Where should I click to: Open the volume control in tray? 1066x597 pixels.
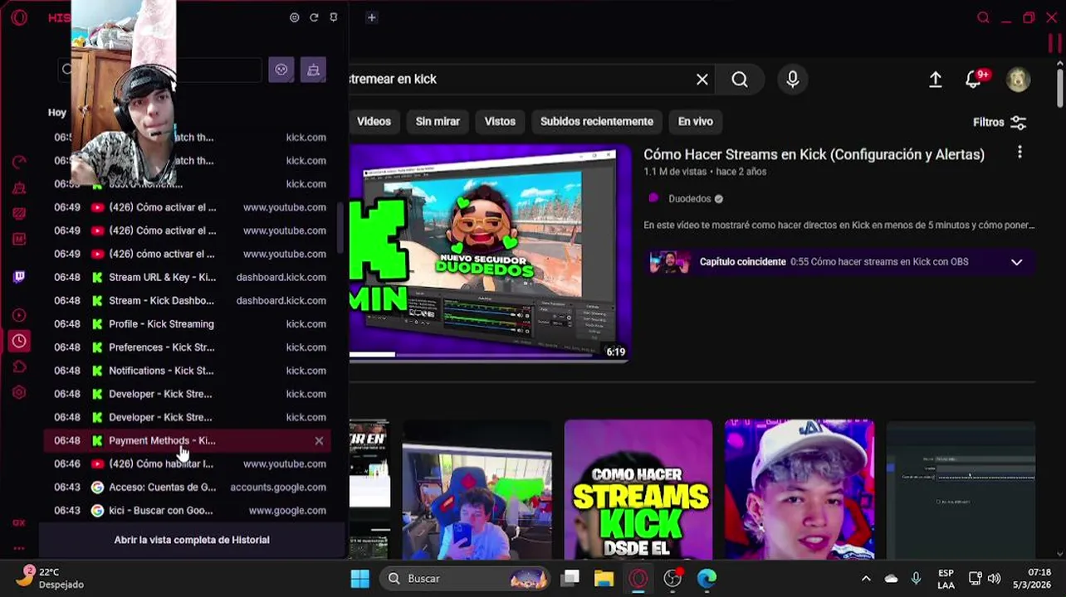994,579
